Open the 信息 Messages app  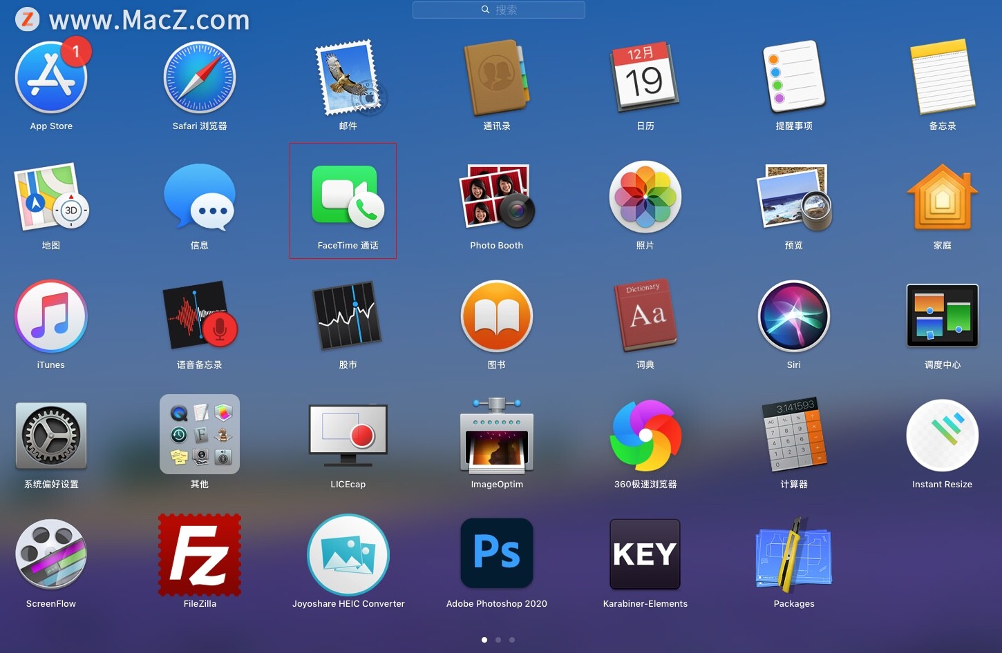click(x=200, y=197)
